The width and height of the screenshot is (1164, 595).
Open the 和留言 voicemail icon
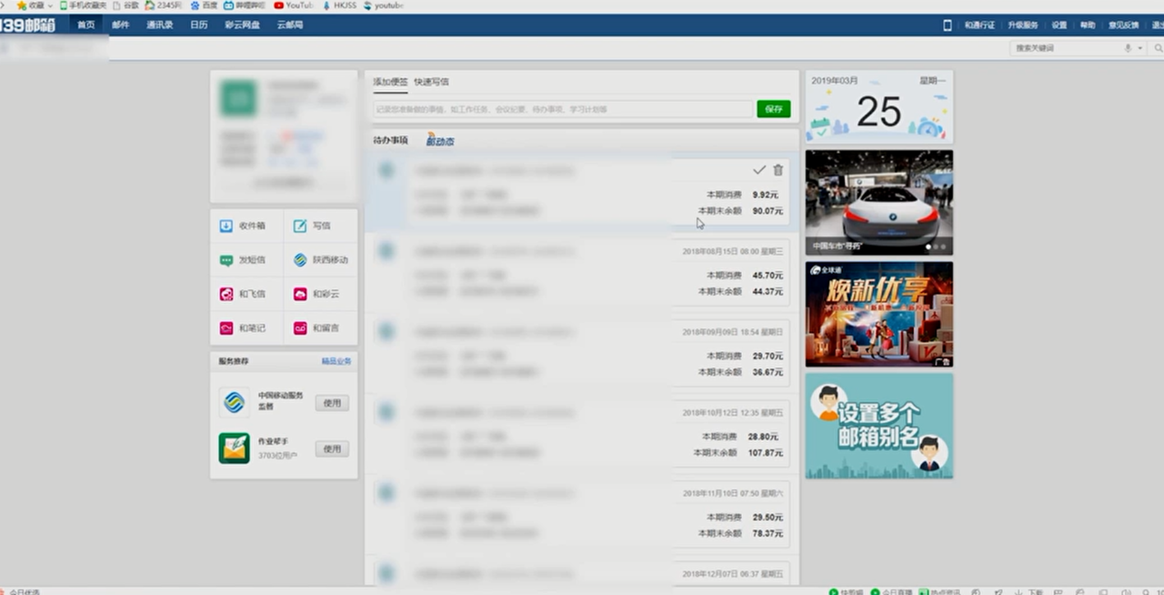click(300, 328)
